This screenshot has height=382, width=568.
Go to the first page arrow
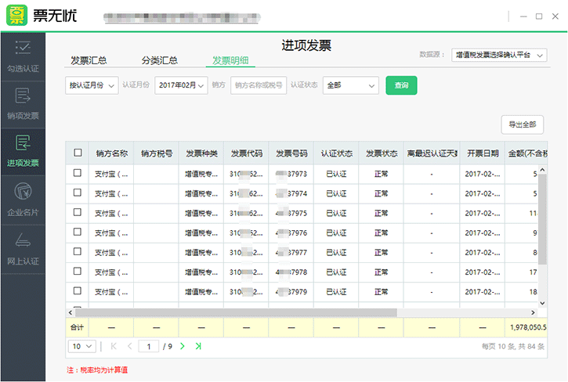coord(114,347)
